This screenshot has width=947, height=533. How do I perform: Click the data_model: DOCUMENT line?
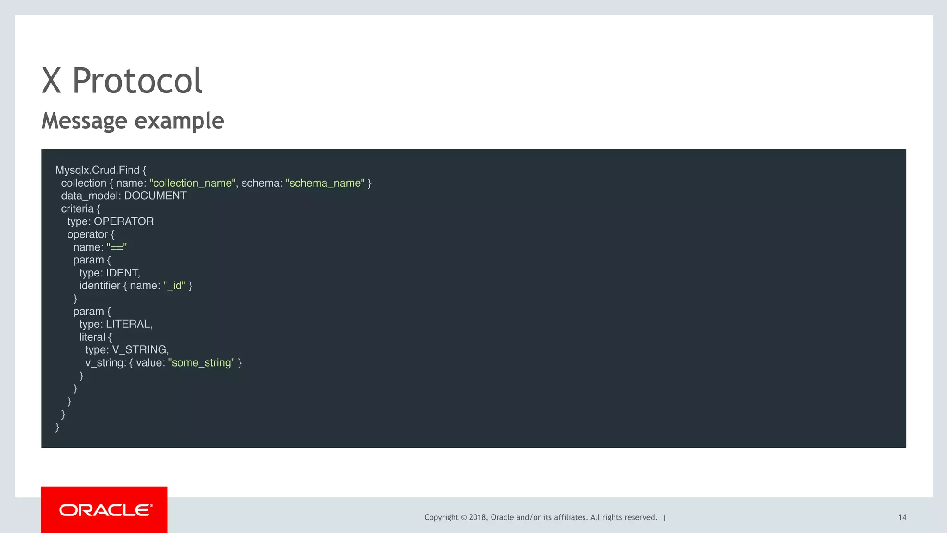click(x=123, y=196)
